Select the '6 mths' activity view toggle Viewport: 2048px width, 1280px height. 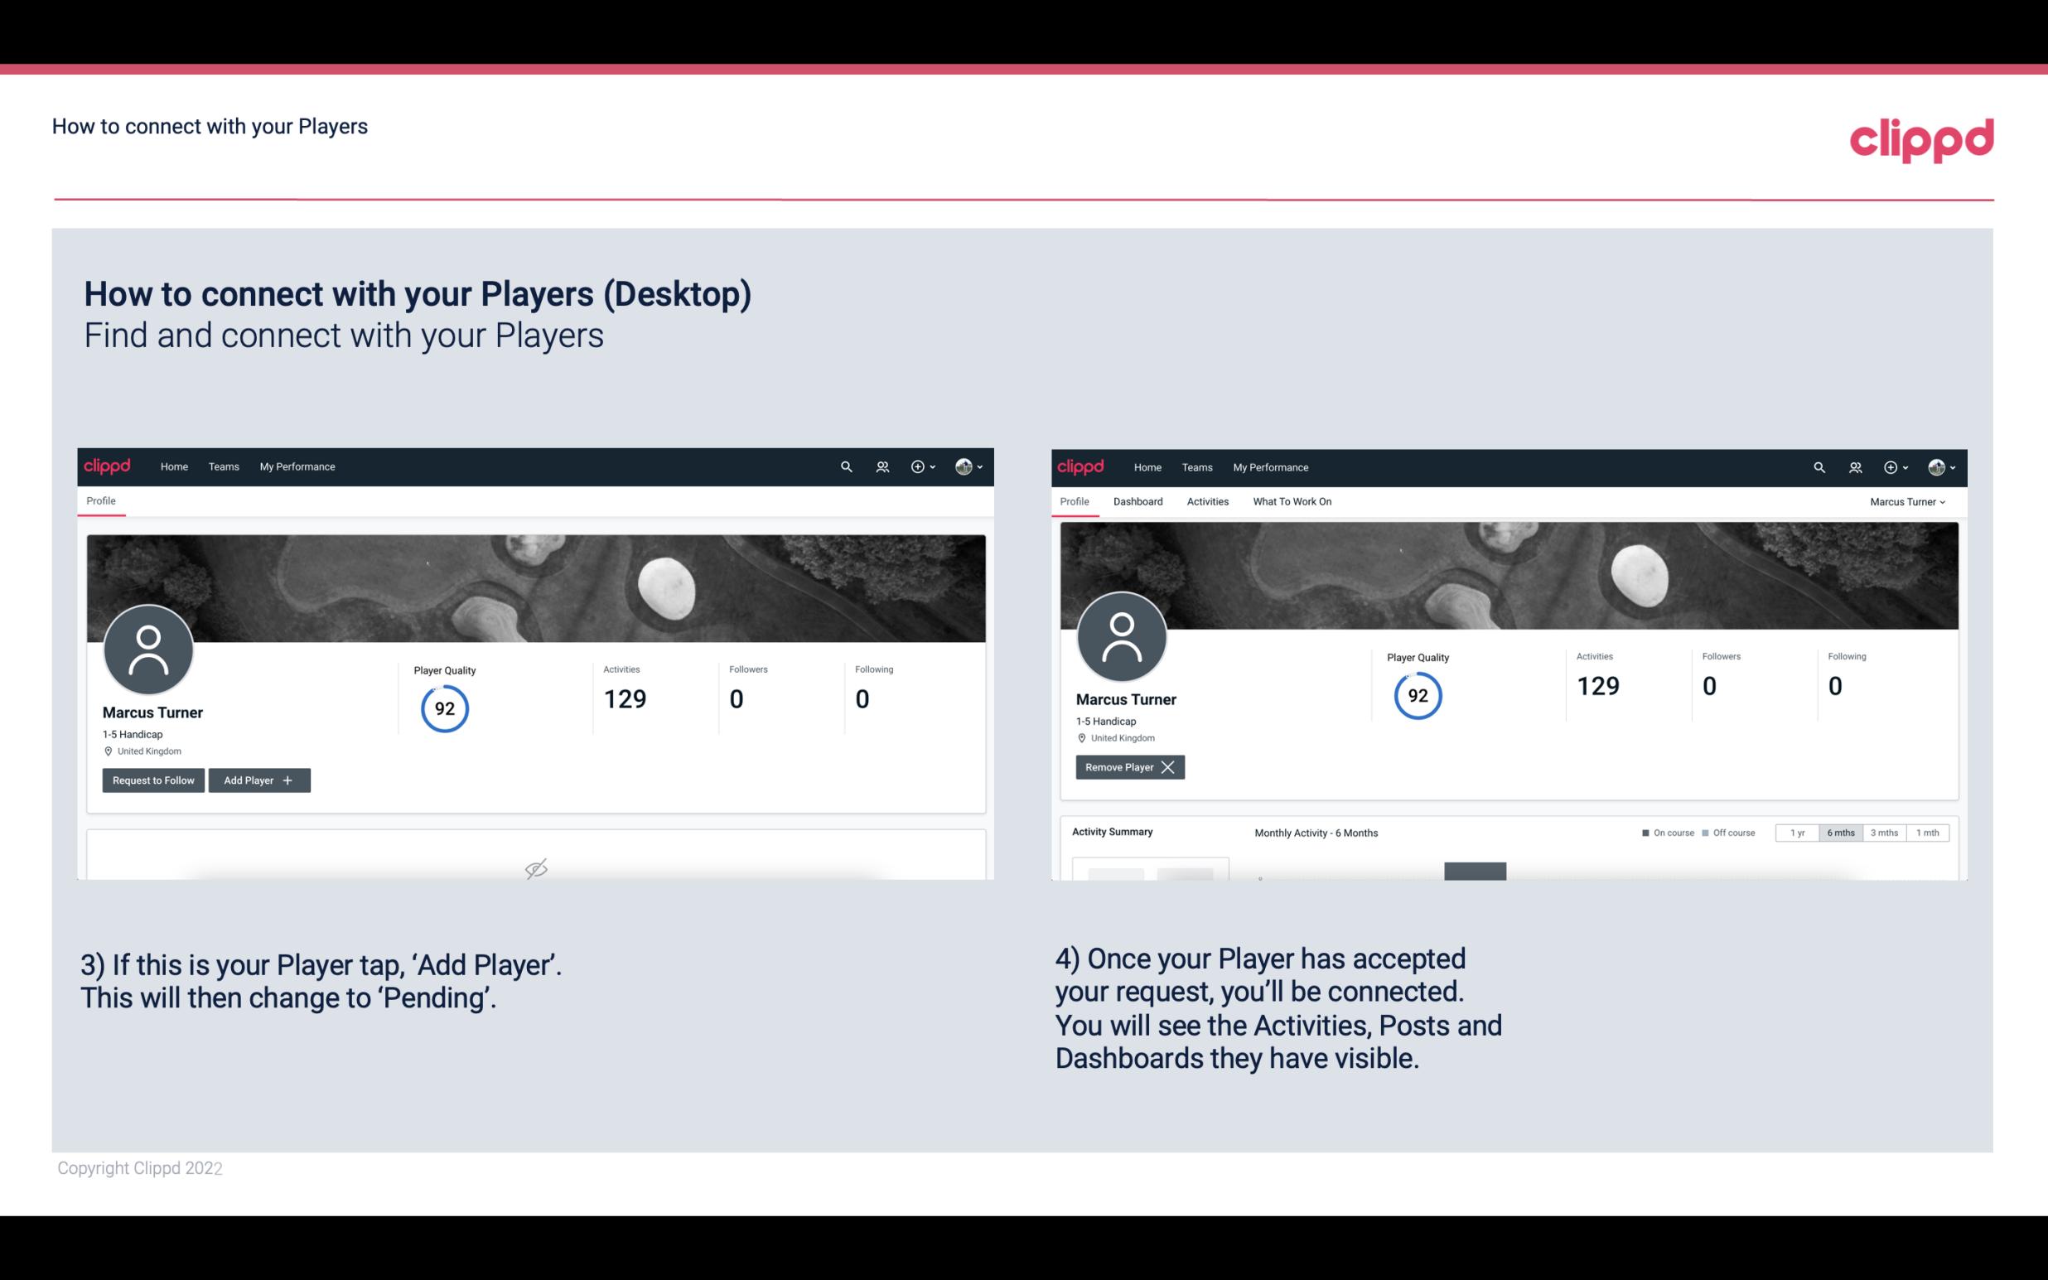pyautogui.click(x=1840, y=832)
